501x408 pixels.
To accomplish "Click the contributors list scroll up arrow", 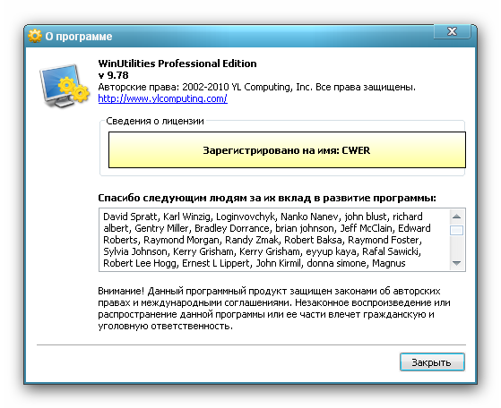I will coord(456,217).
